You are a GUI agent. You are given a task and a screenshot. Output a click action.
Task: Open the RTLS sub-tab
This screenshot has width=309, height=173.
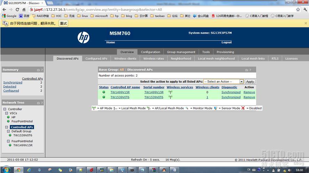point(275,58)
